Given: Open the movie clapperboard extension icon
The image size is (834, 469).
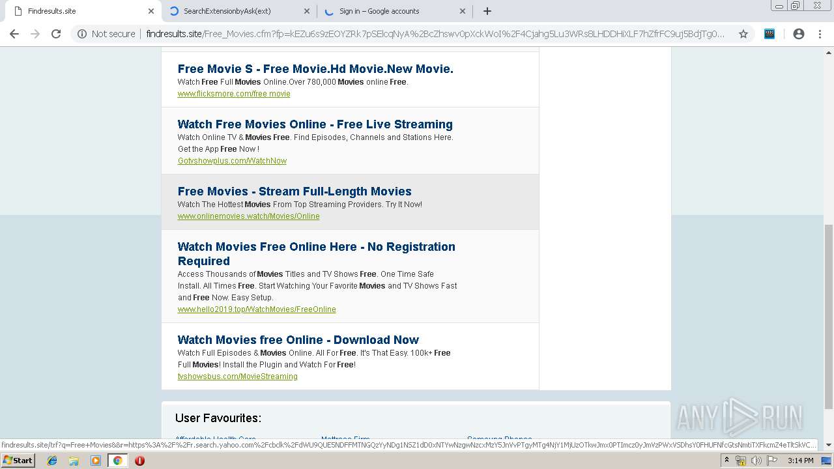Looking at the screenshot, I should coord(769,34).
